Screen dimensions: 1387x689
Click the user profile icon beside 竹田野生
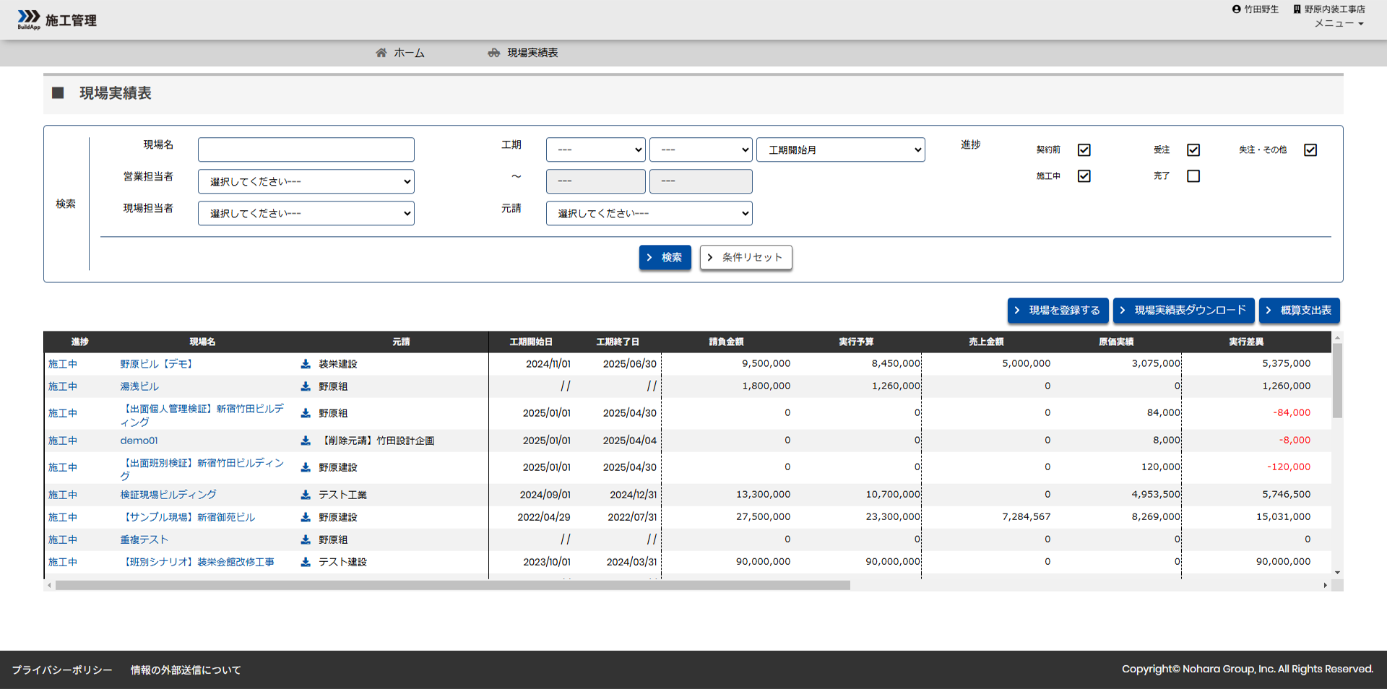click(x=1236, y=9)
